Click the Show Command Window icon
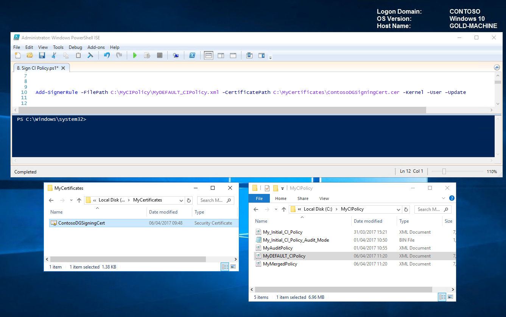 click(x=249, y=56)
